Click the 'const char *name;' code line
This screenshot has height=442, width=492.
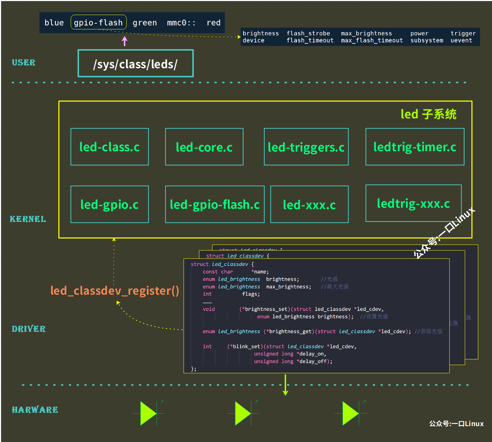(x=236, y=272)
